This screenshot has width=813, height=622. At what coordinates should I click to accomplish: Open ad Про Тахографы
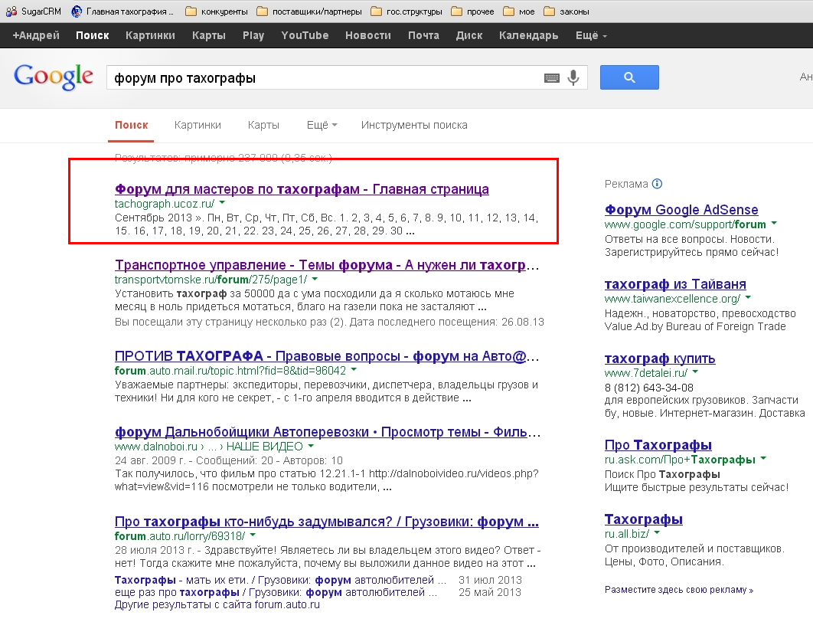point(658,445)
